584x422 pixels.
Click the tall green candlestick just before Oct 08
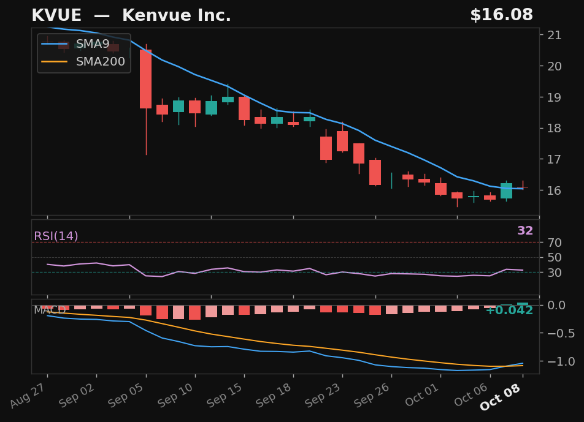coord(506,190)
